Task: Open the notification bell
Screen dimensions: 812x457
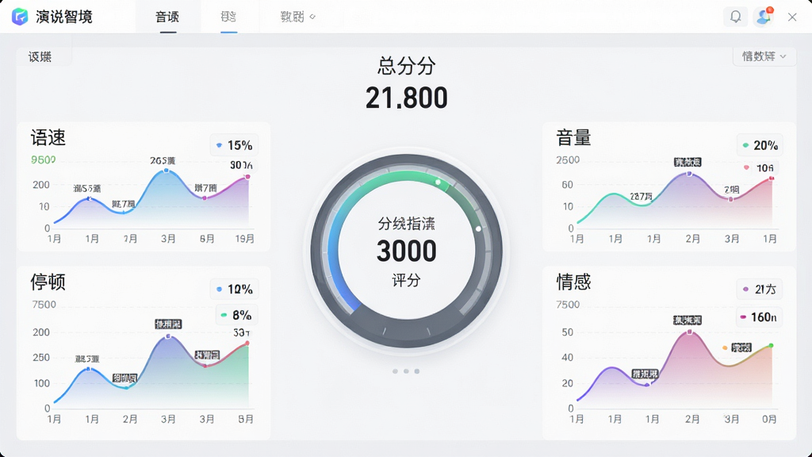Action: (x=735, y=17)
